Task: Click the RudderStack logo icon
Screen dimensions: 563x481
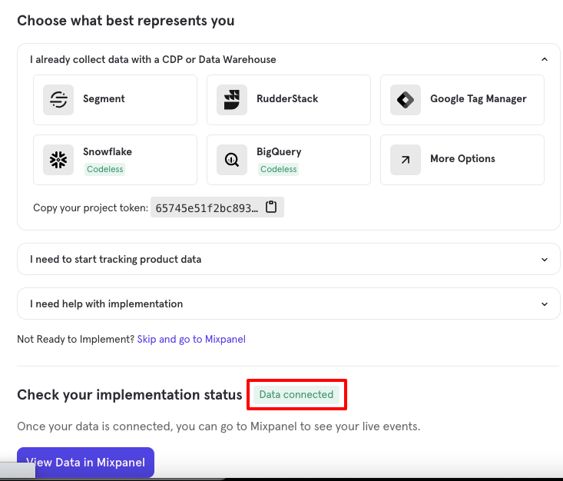Action: [232, 100]
